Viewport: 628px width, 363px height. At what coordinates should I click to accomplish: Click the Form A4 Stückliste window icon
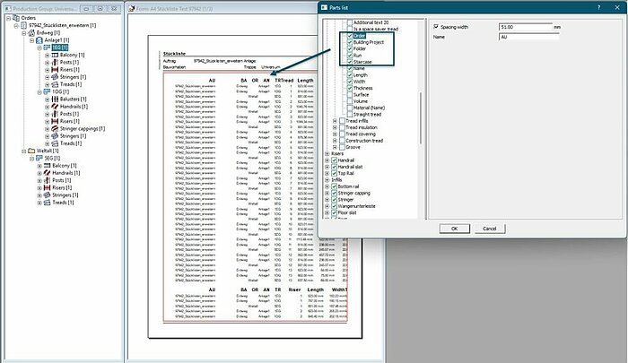click(131, 8)
